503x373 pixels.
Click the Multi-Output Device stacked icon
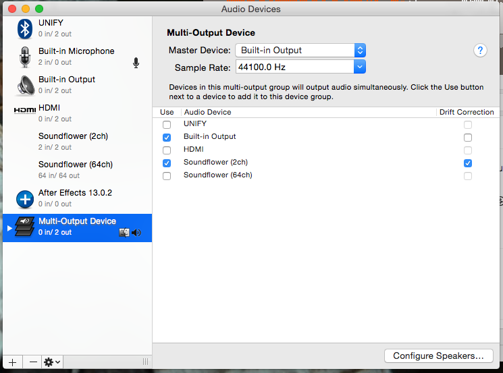click(x=25, y=227)
